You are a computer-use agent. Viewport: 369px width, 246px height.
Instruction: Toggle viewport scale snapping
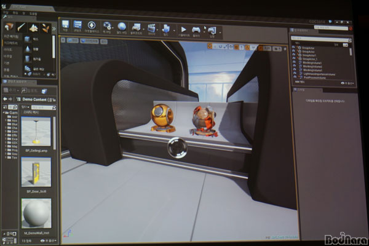click(x=261, y=48)
